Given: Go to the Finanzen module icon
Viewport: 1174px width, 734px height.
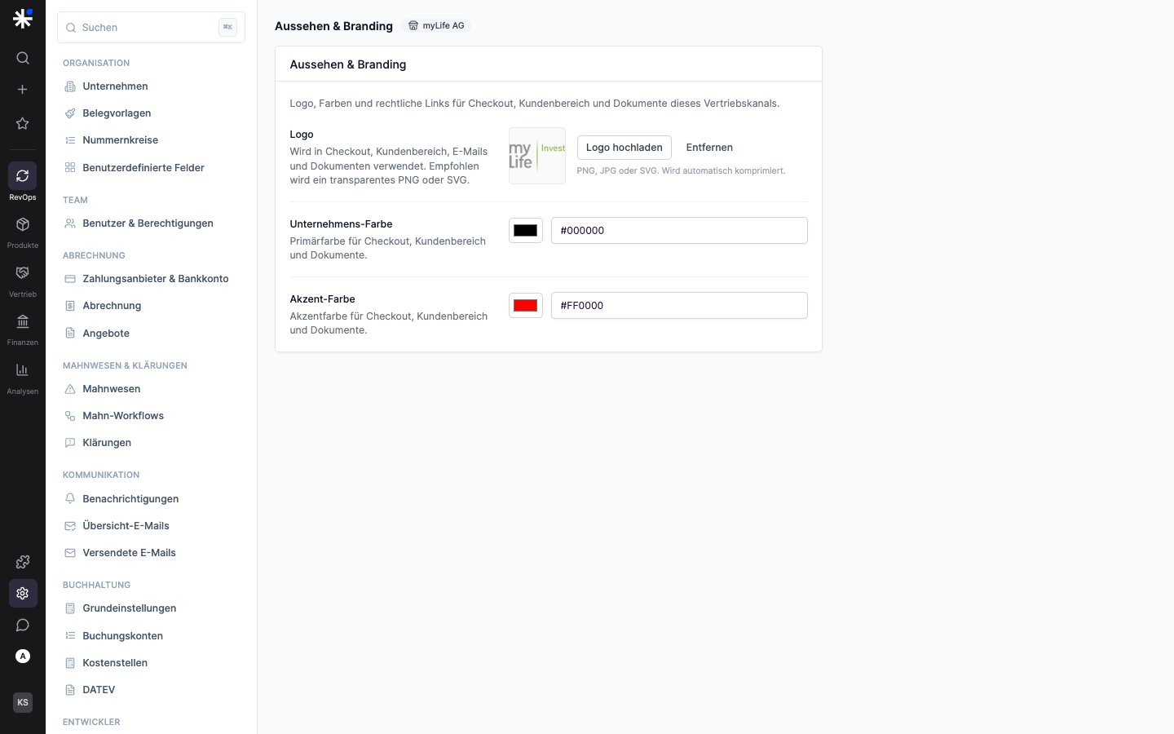Looking at the screenshot, I should (x=23, y=321).
